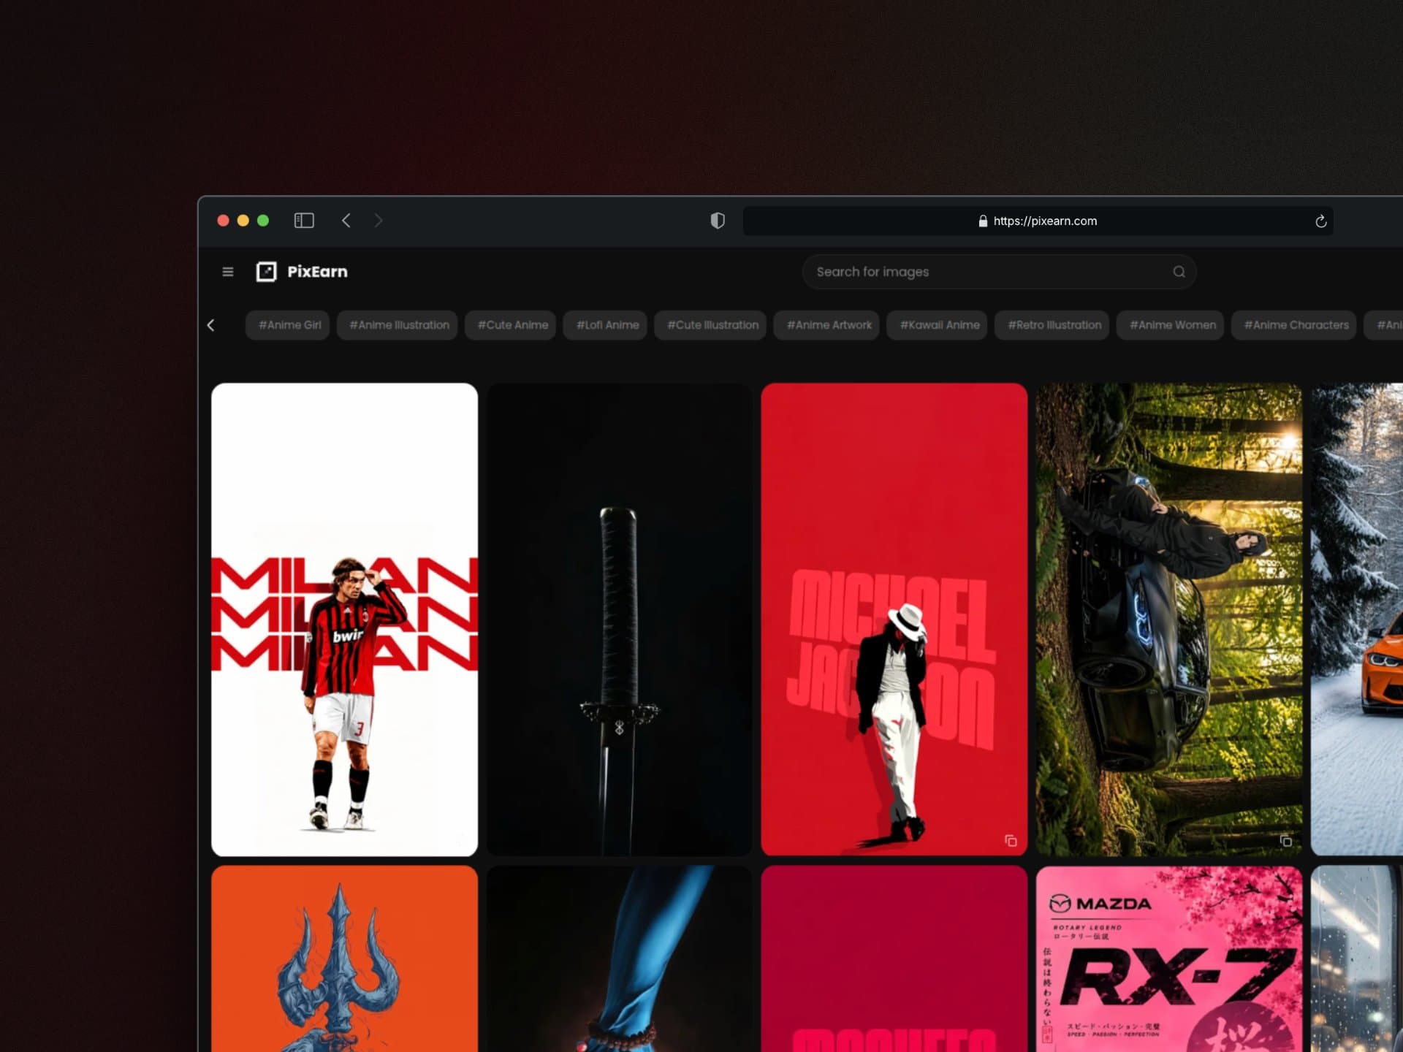
Task: Collapse tag row with the left chevron
Action: click(211, 325)
